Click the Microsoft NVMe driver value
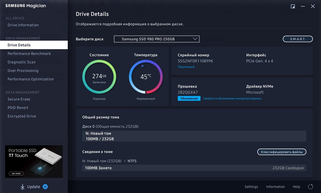This screenshot has width=321, height=193. click(x=255, y=92)
